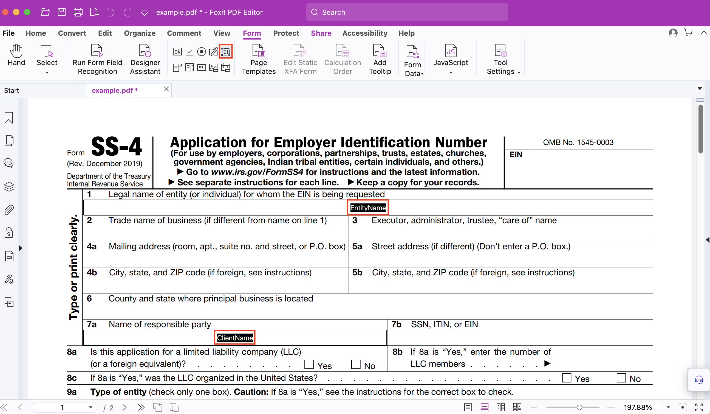Open the zoom percentage dropdown arrow
The image size is (710, 414).
pyautogui.click(x=668, y=407)
